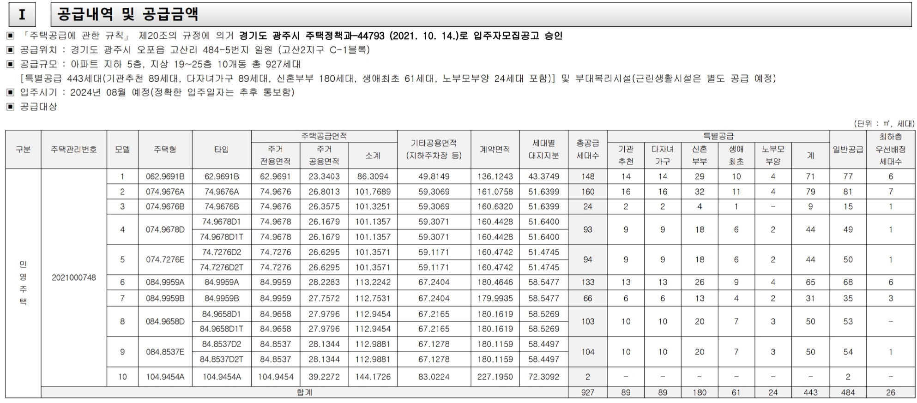Click the '합계' totals row label
The image size is (917, 403).
point(305,392)
